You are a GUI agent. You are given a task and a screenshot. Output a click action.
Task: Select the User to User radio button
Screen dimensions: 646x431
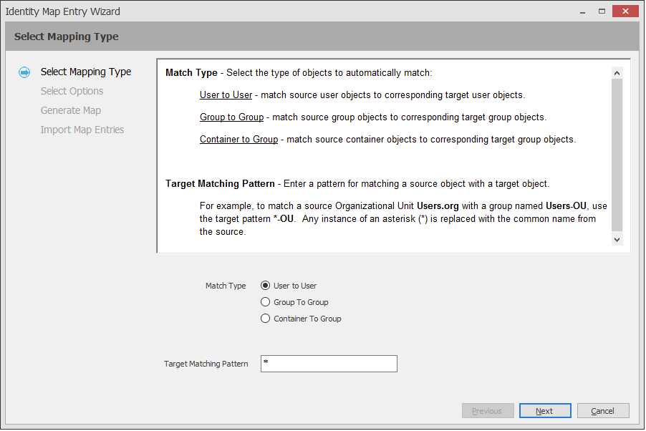(x=266, y=286)
